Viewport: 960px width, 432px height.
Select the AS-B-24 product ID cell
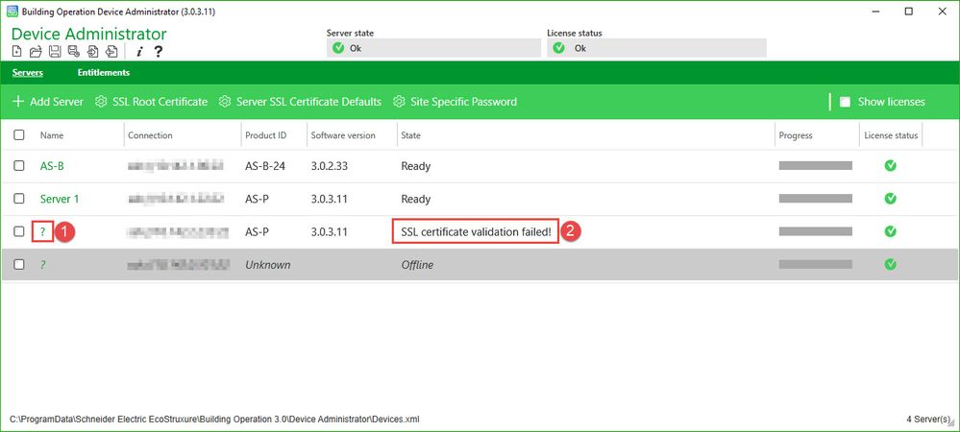click(265, 166)
